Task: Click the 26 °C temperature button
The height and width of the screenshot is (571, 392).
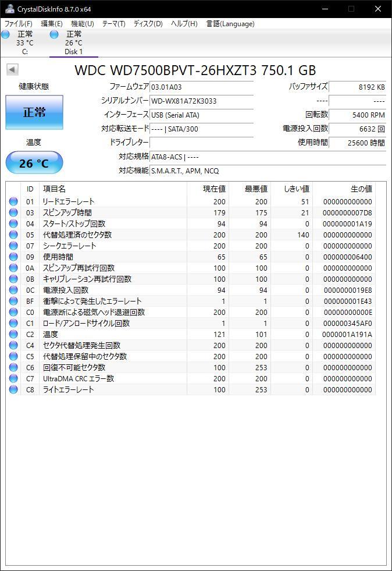Action: point(34,163)
